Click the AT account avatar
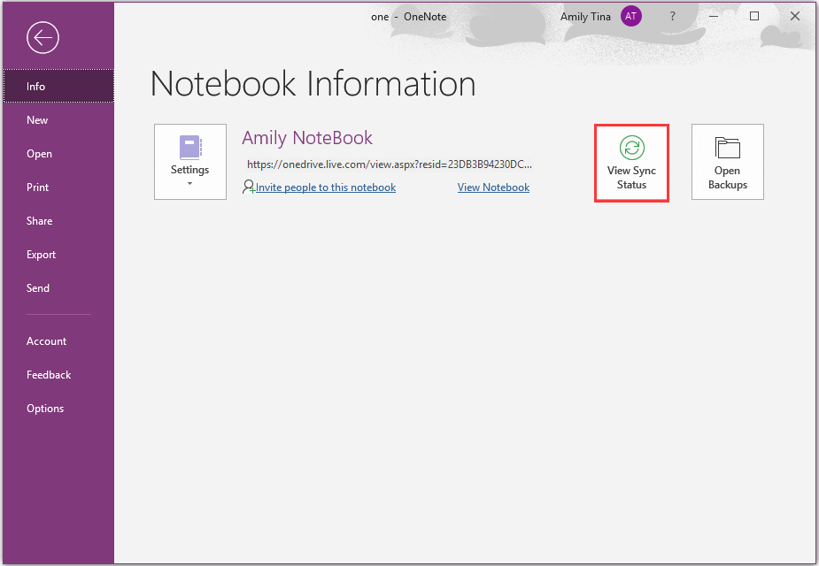 click(x=630, y=16)
